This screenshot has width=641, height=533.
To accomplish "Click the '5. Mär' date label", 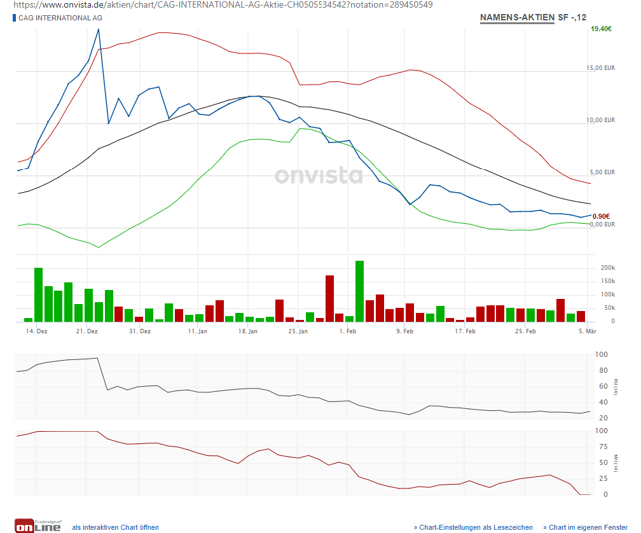I will [588, 331].
